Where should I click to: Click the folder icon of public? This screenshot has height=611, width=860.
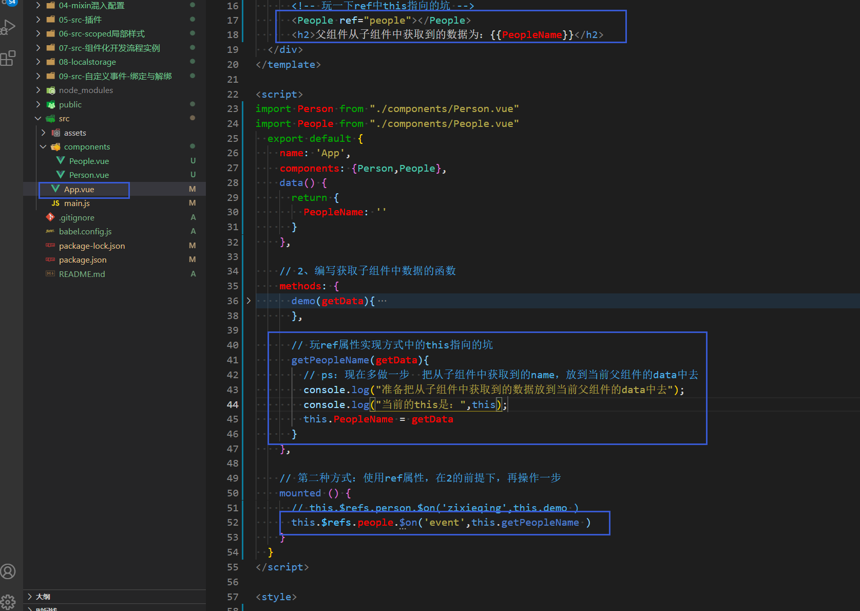point(51,104)
